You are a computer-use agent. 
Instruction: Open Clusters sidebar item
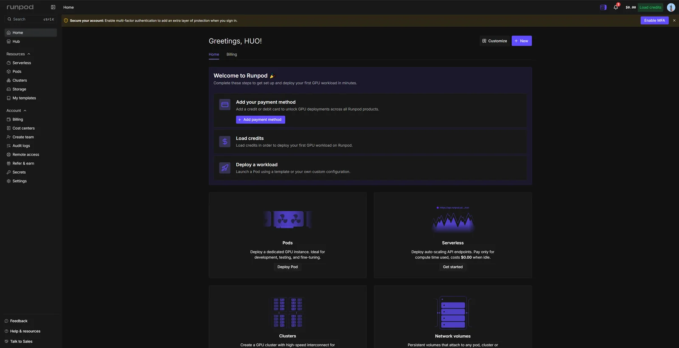pos(31,81)
